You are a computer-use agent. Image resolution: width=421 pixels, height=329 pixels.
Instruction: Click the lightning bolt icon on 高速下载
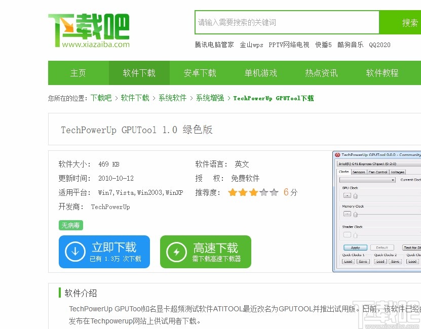[x=176, y=252]
